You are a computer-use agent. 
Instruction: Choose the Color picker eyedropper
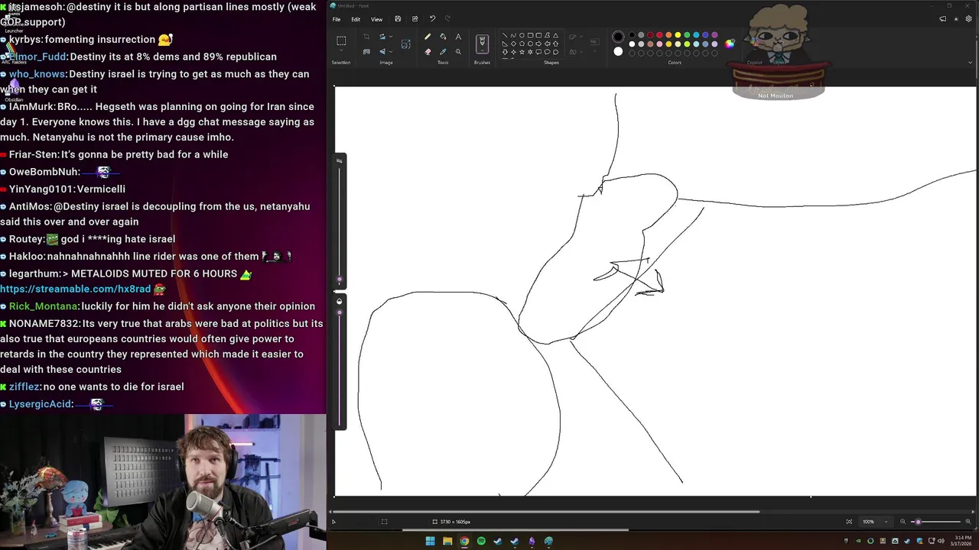[x=443, y=51]
